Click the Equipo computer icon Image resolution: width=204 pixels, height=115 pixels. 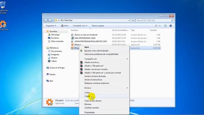coord(47,74)
